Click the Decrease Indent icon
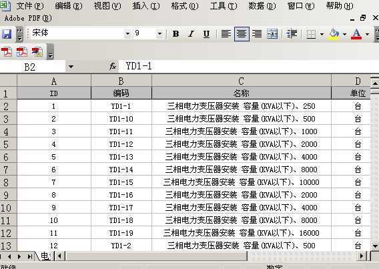 point(292,34)
